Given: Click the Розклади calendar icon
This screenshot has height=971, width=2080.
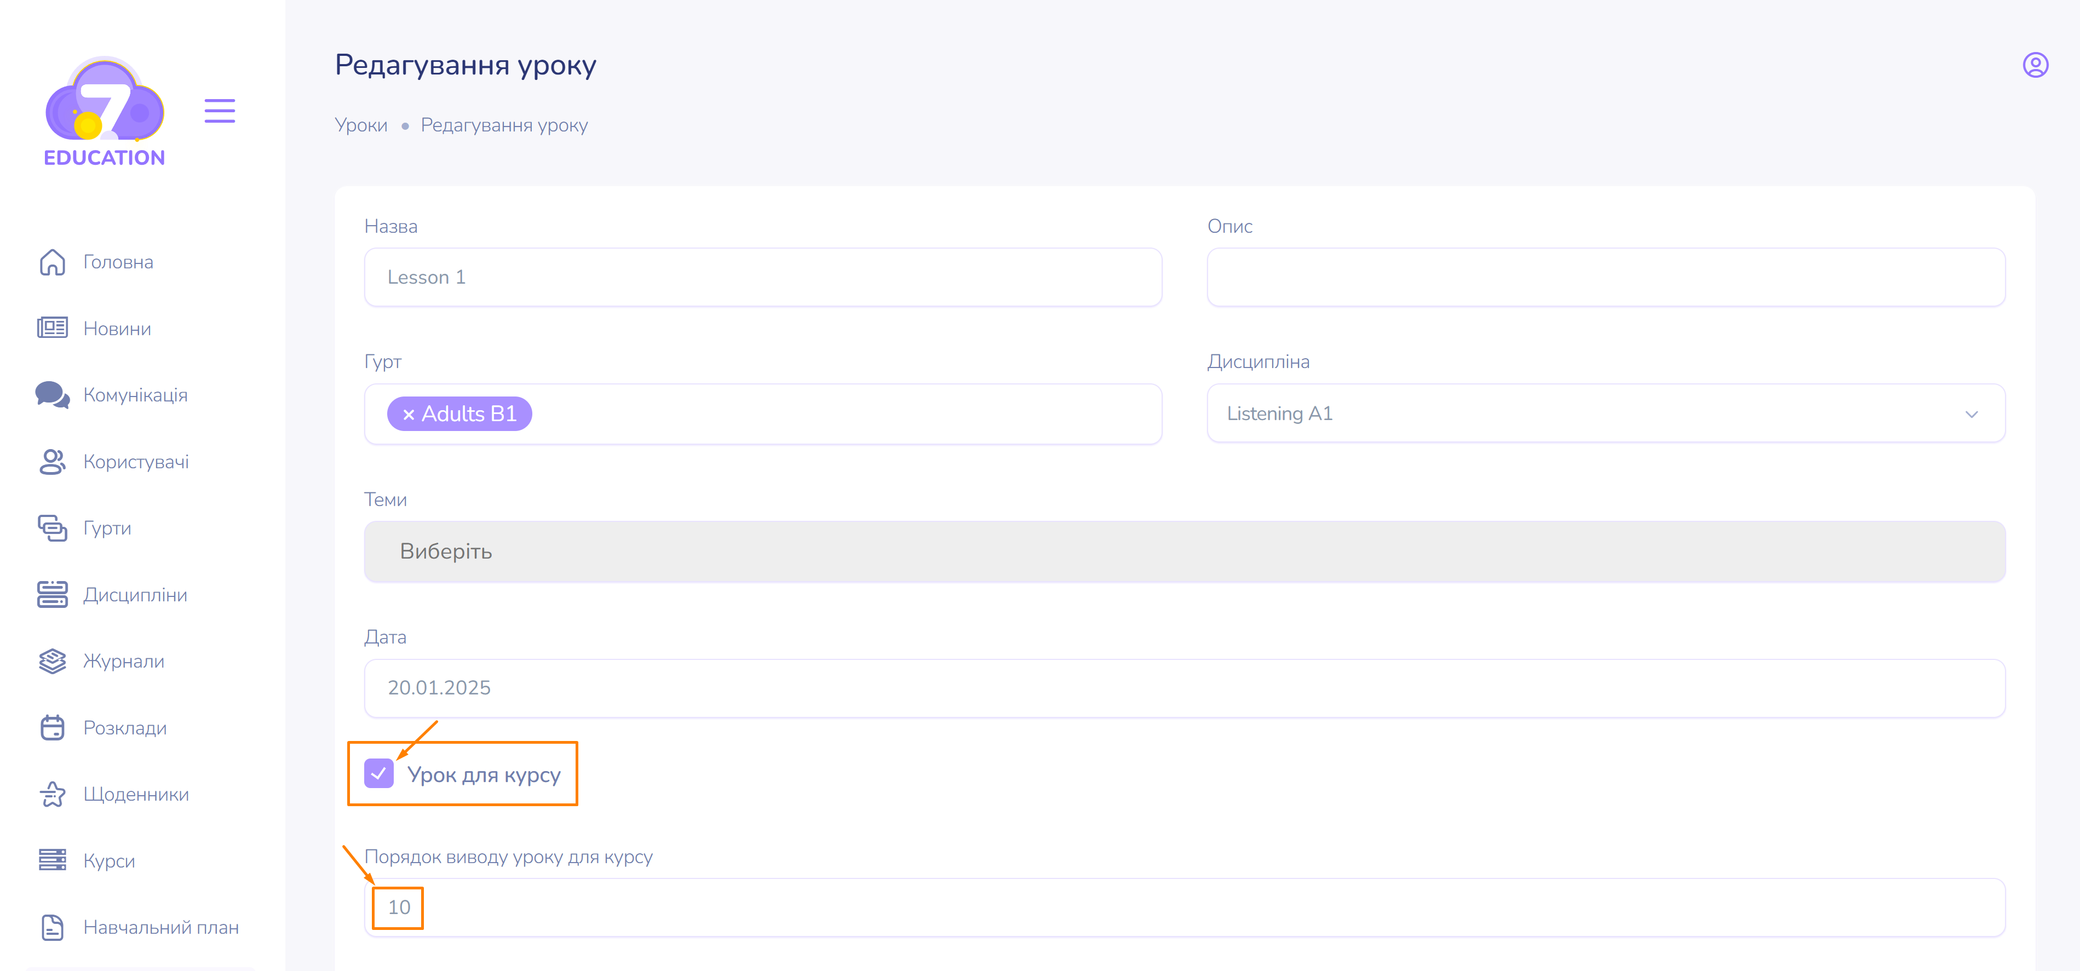Looking at the screenshot, I should click(x=53, y=727).
